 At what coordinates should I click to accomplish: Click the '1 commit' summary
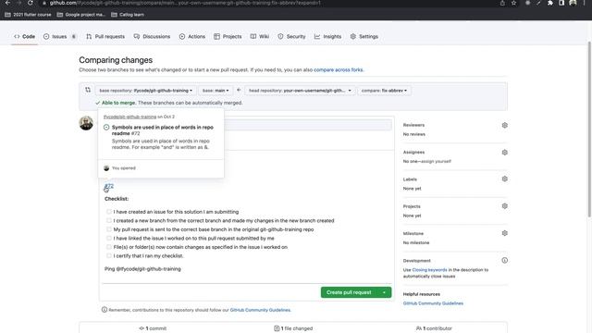pyautogui.click(x=153, y=328)
